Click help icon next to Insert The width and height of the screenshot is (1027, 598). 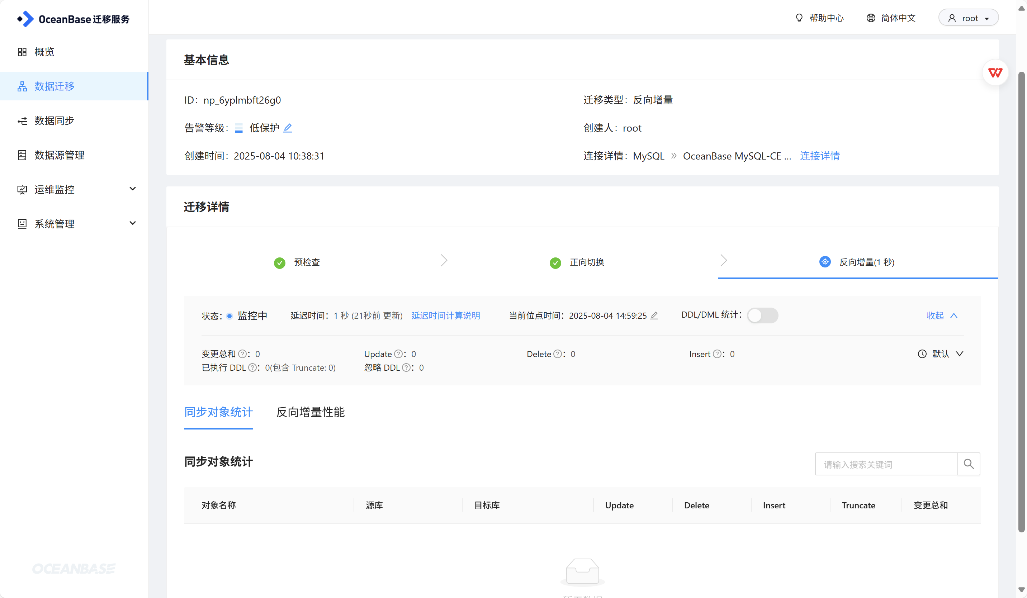click(717, 354)
